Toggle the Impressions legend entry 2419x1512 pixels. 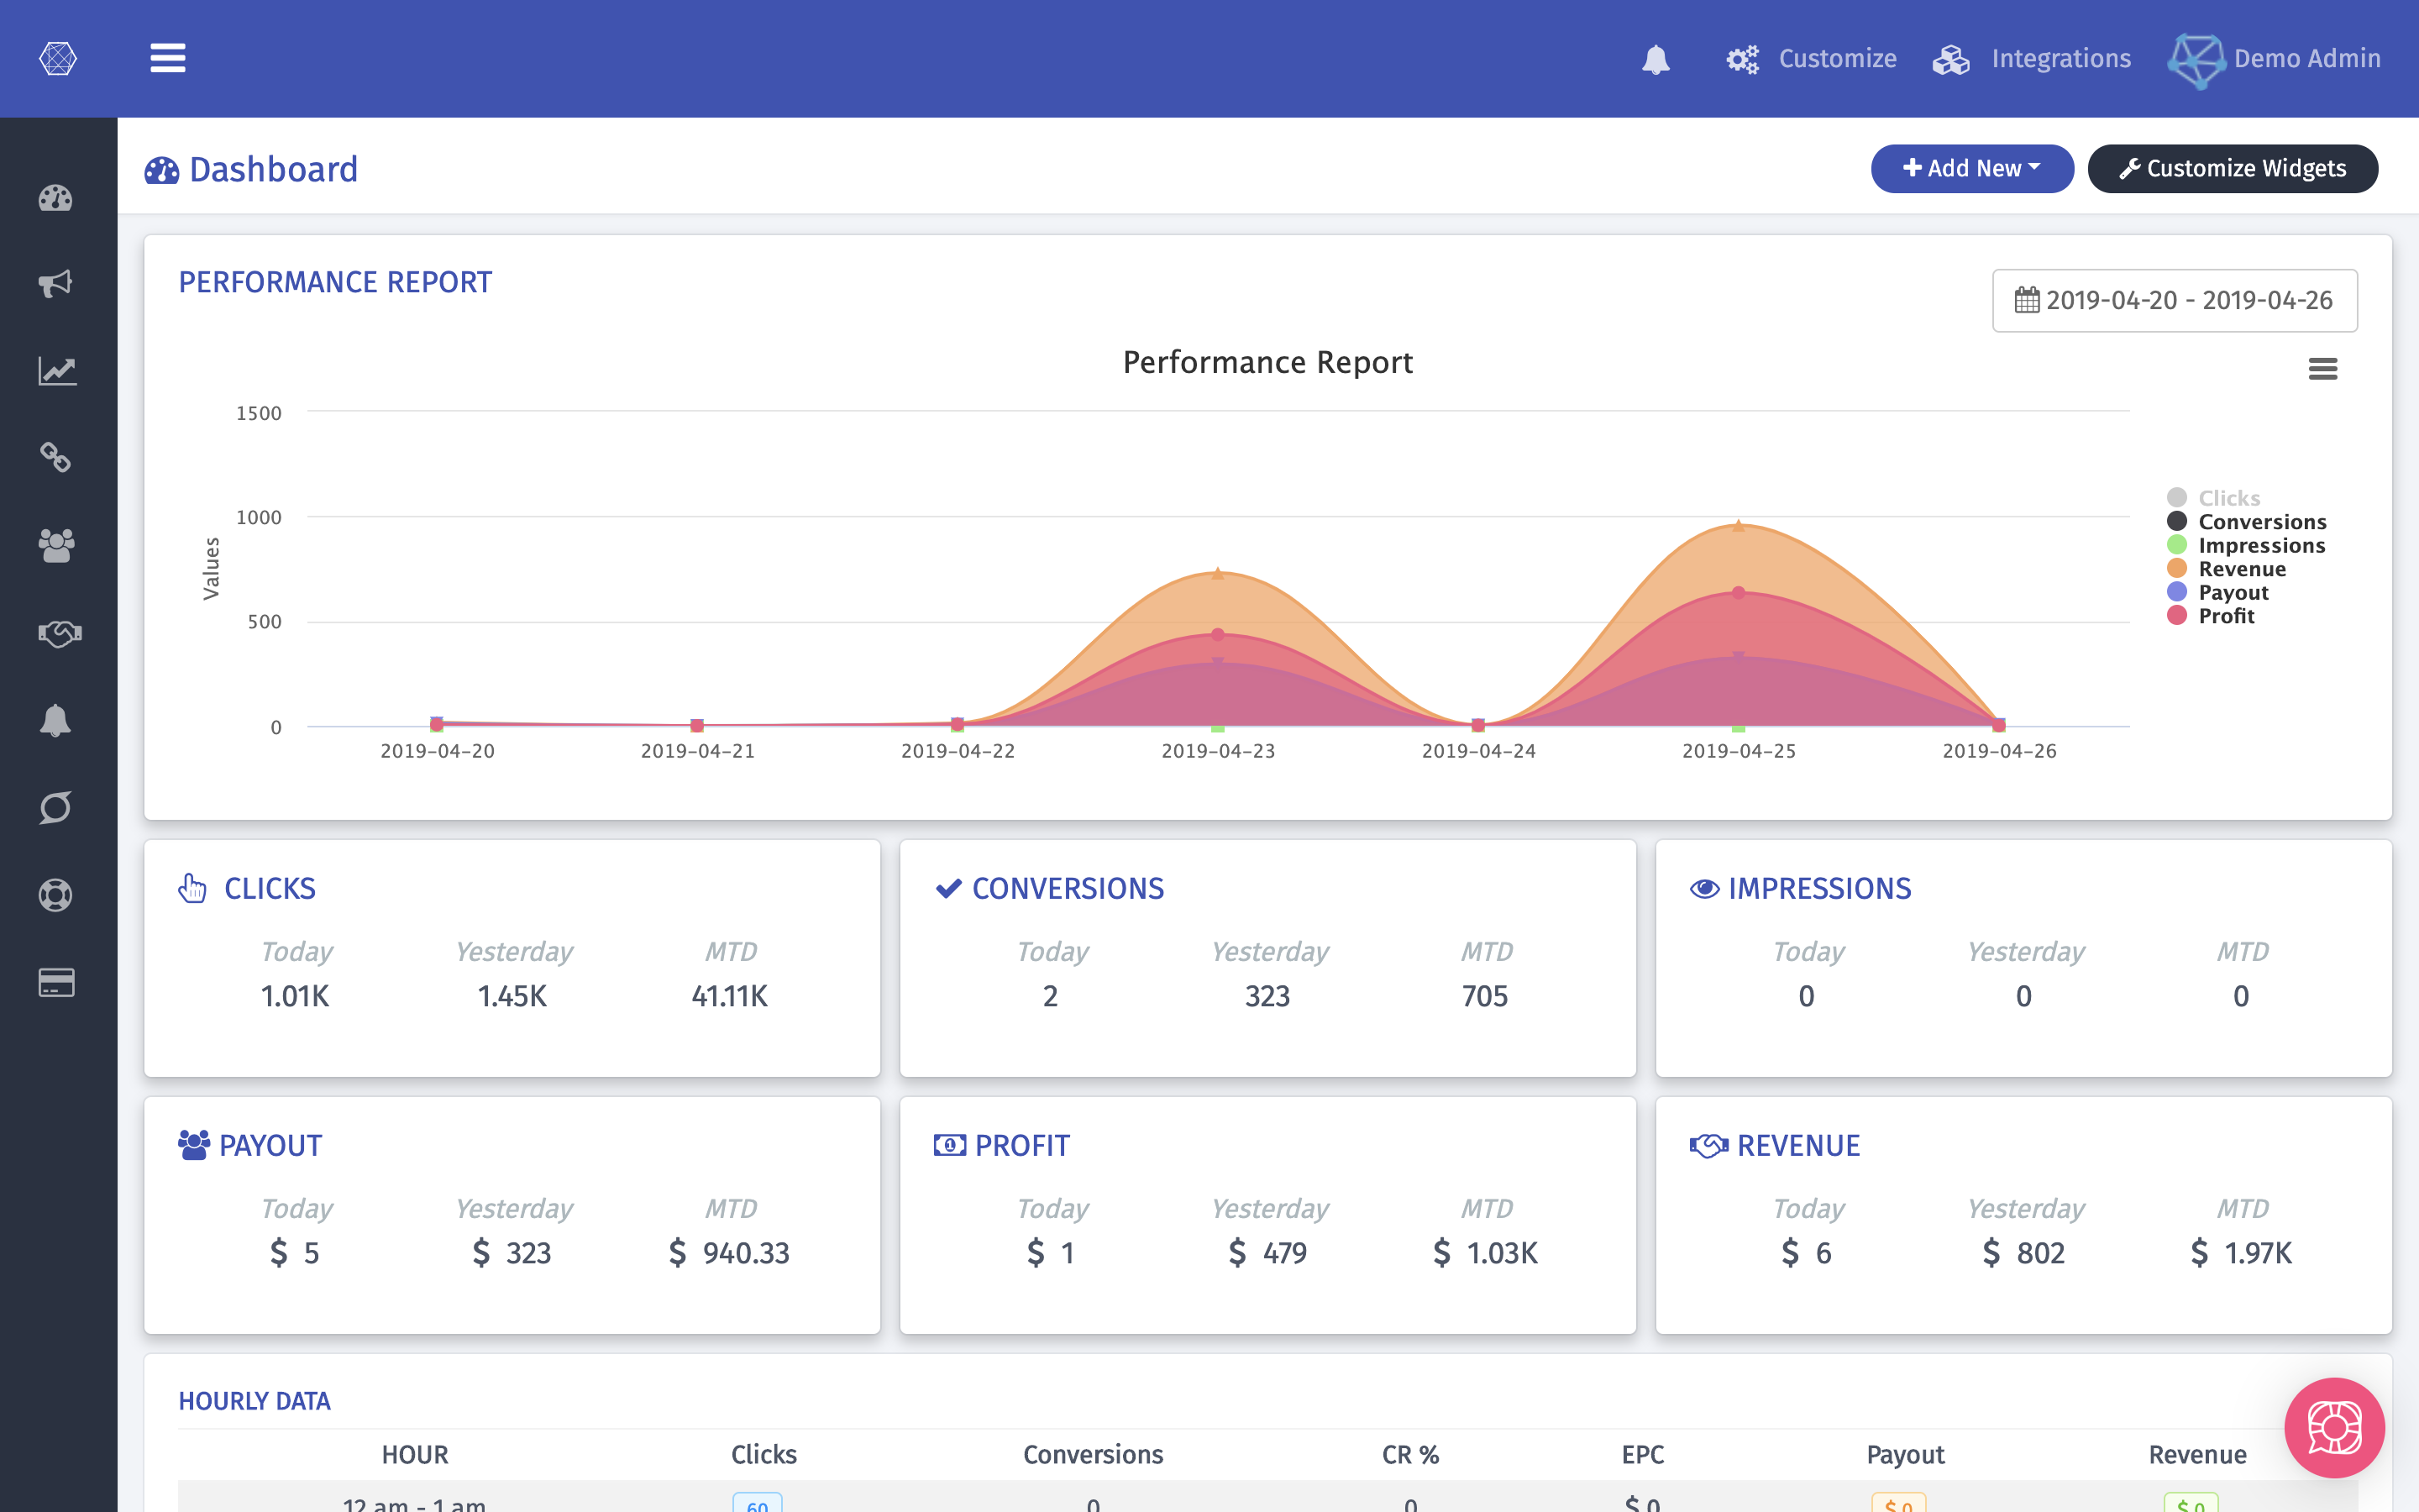pyautogui.click(x=2261, y=544)
